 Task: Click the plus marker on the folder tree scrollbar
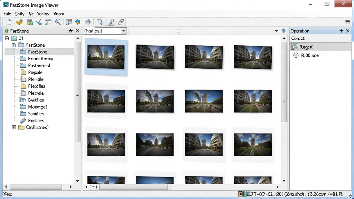tap(78, 95)
